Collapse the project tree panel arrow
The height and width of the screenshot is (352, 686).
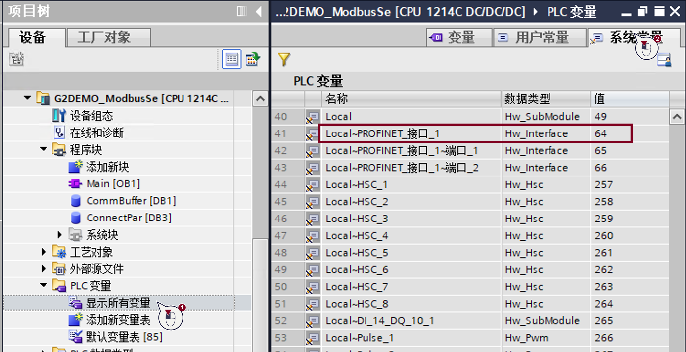tap(258, 11)
